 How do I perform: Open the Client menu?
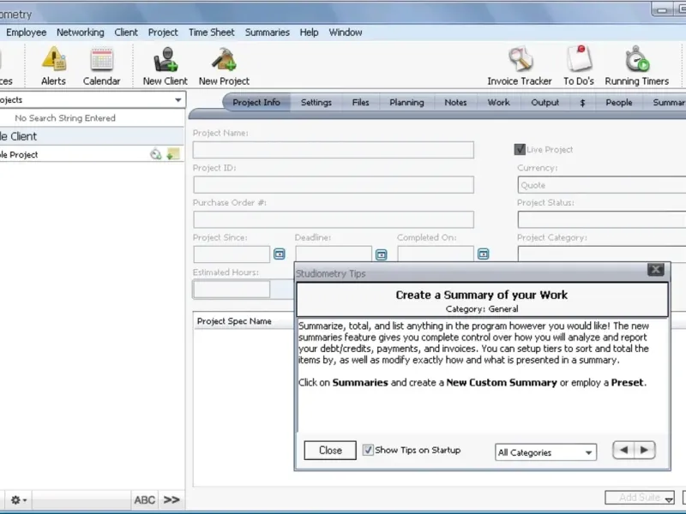[126, 33]
